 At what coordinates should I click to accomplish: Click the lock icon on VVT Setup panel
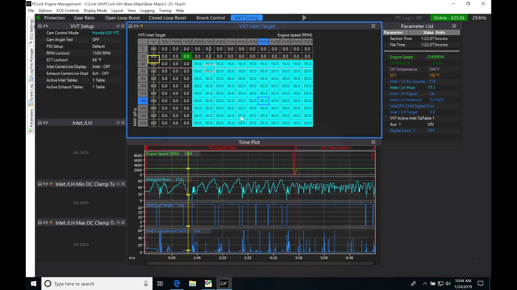coord(40,26)
